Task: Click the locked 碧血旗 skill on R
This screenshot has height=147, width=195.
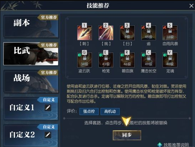Action: [x=127, y=60]
